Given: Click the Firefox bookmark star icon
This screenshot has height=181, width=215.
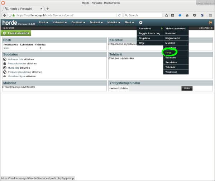Looking at the screenshot, I should click(167, 15).
